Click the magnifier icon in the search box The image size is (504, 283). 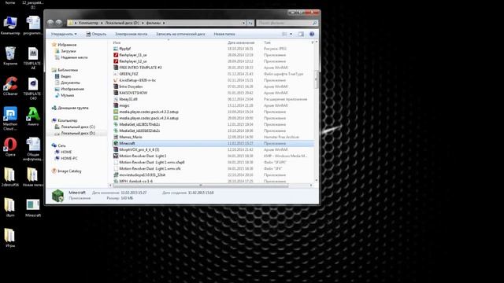click(x=315, y=23)
